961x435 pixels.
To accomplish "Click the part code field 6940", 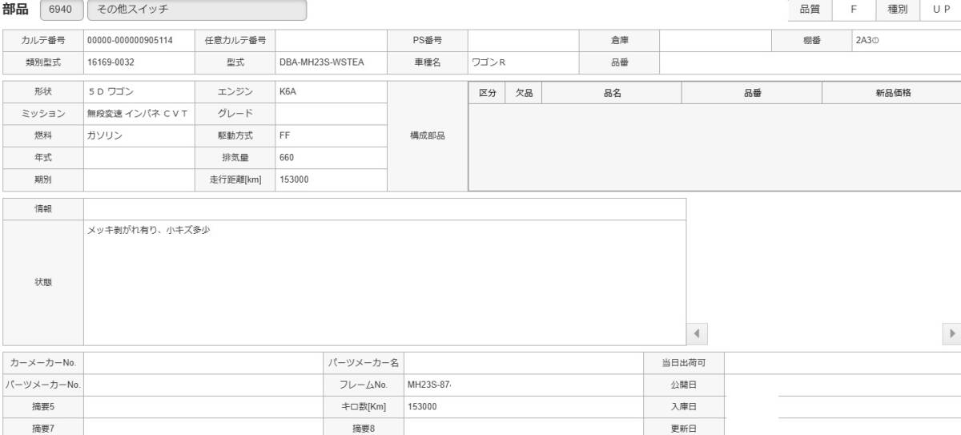I will click(60, 11).
